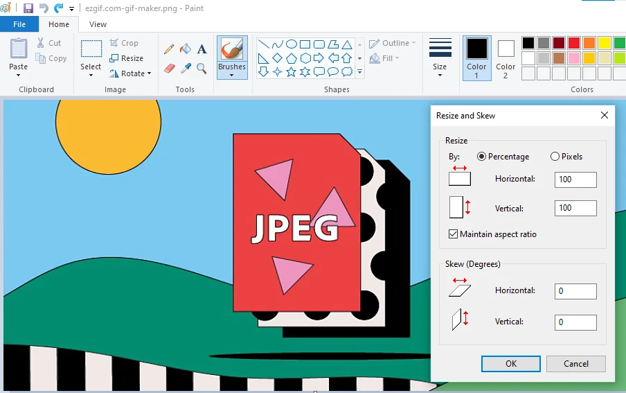The image size is (626, 393).
Task: Toggle Maintain aspect ratio checkbox
Action: point(492,234)
